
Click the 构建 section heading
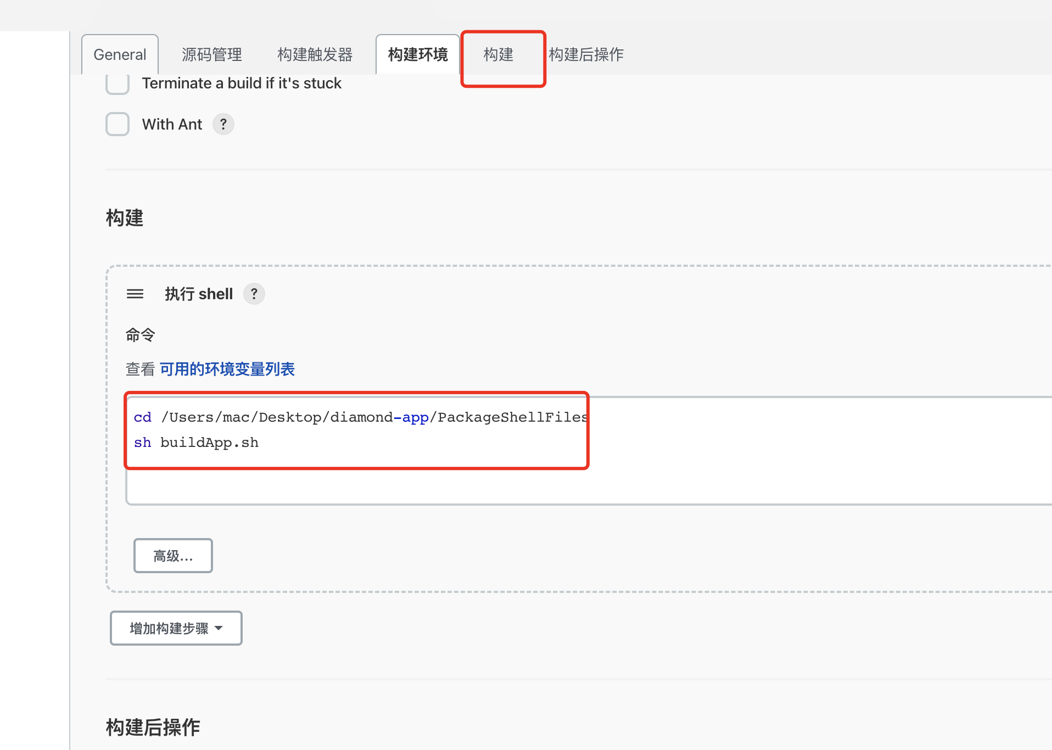pyautogui.click(x=125, y=218)
